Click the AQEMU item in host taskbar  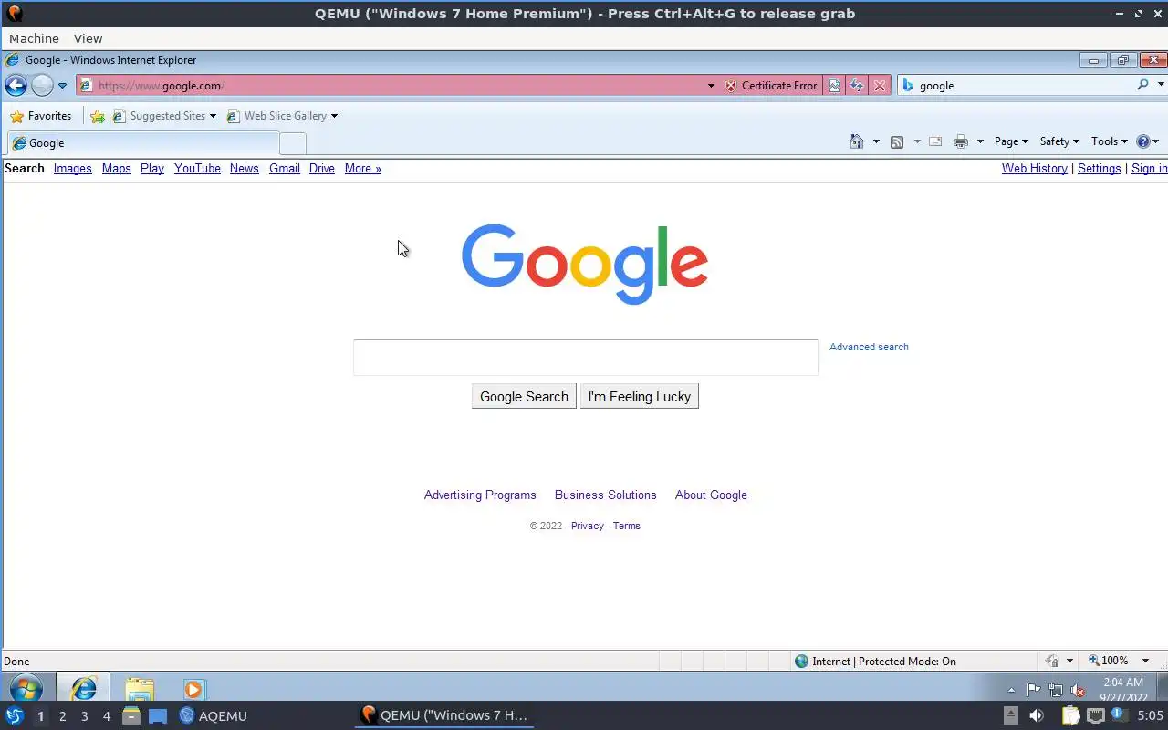click(x=213, y=716)
